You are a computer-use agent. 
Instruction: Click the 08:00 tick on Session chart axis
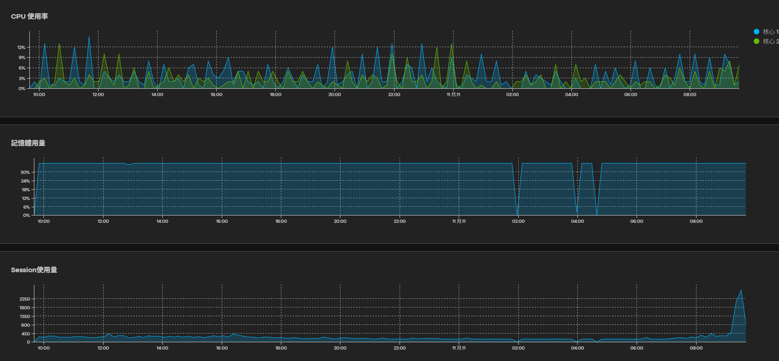(x=696, y=348)
